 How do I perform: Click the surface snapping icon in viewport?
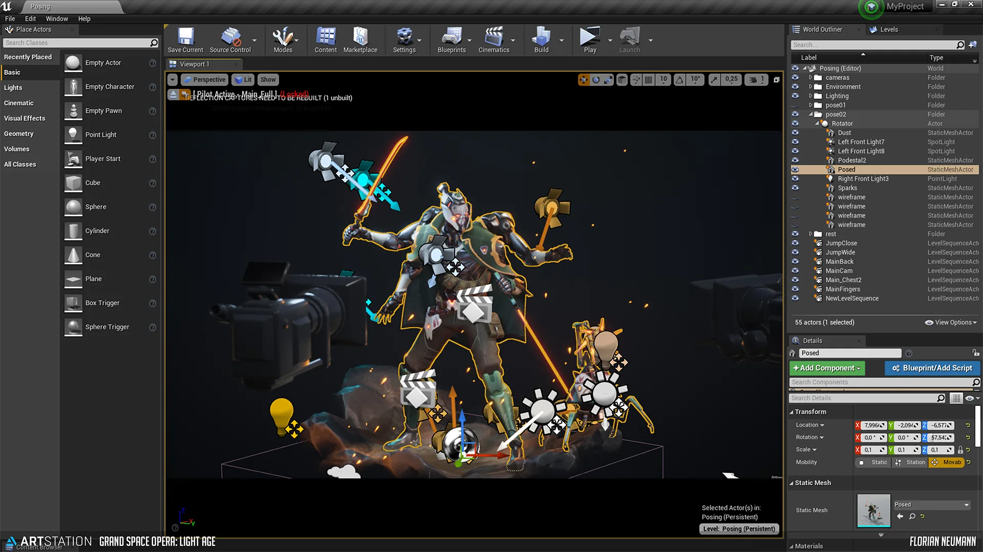636,80
